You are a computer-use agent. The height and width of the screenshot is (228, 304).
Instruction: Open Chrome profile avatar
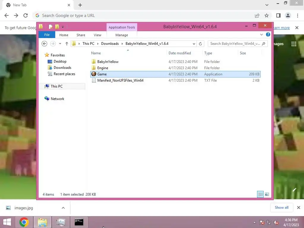click(288, 15)
